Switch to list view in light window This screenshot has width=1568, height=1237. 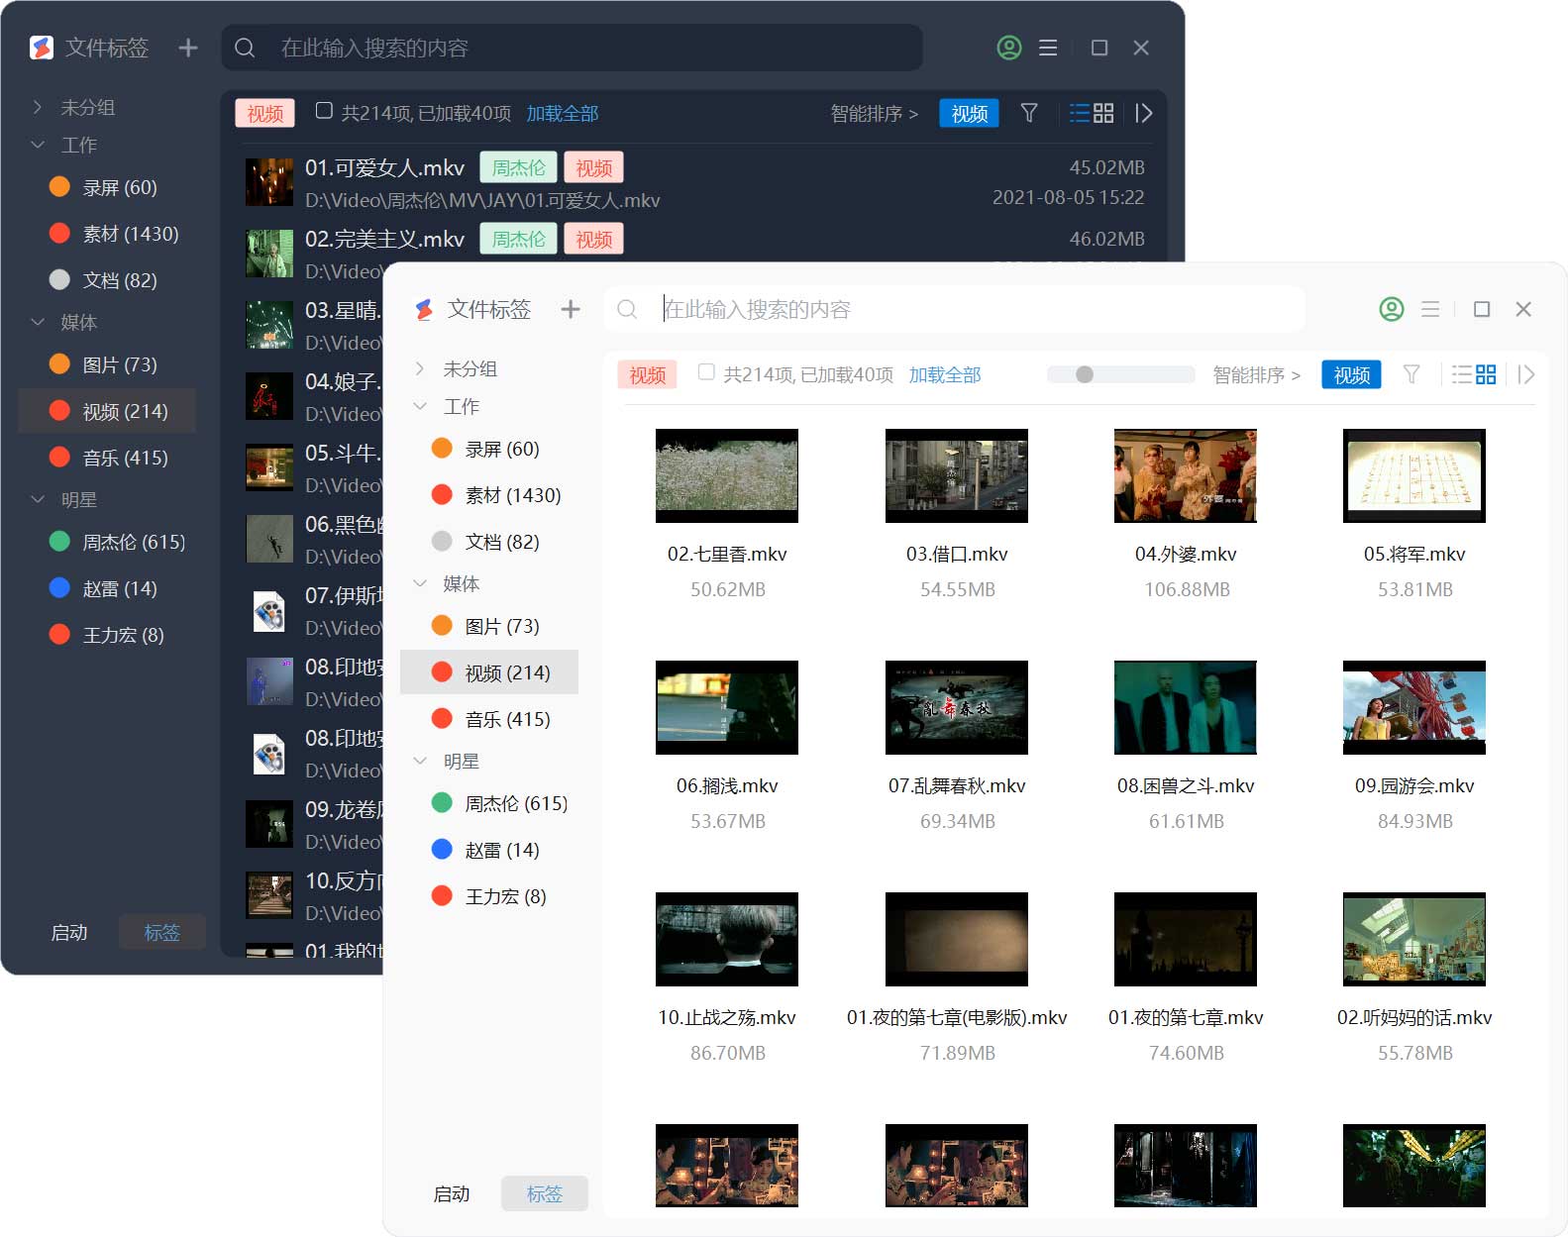click(x=1461, y=374)
